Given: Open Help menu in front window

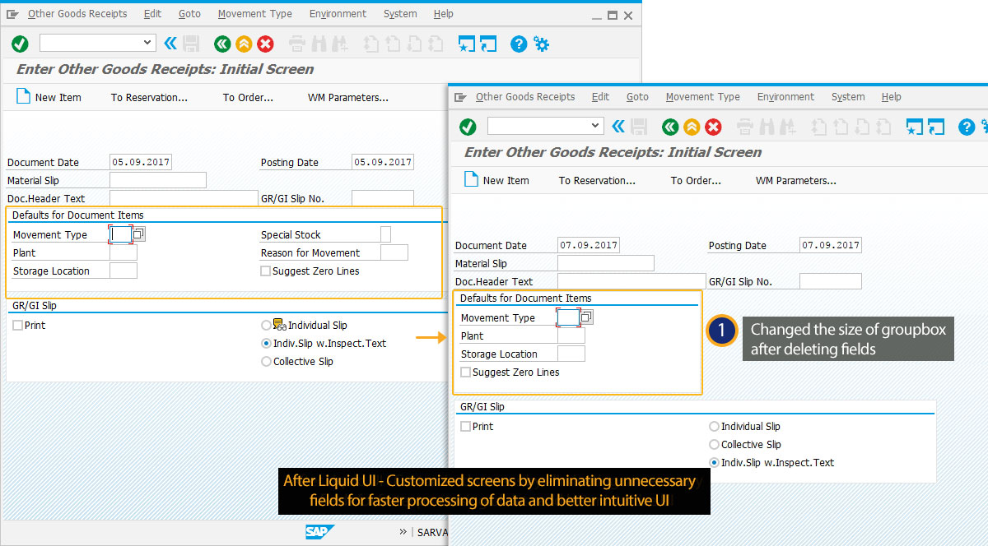Looking at the screenshot, I should (x=891, y=97).
